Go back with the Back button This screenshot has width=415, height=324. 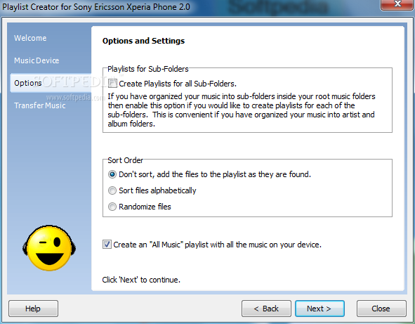click(266, 309)
